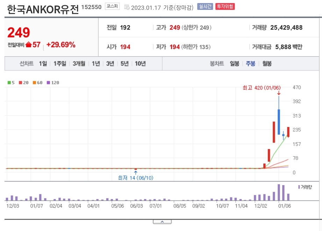Click the 코스피 market label

coord(112,6)
